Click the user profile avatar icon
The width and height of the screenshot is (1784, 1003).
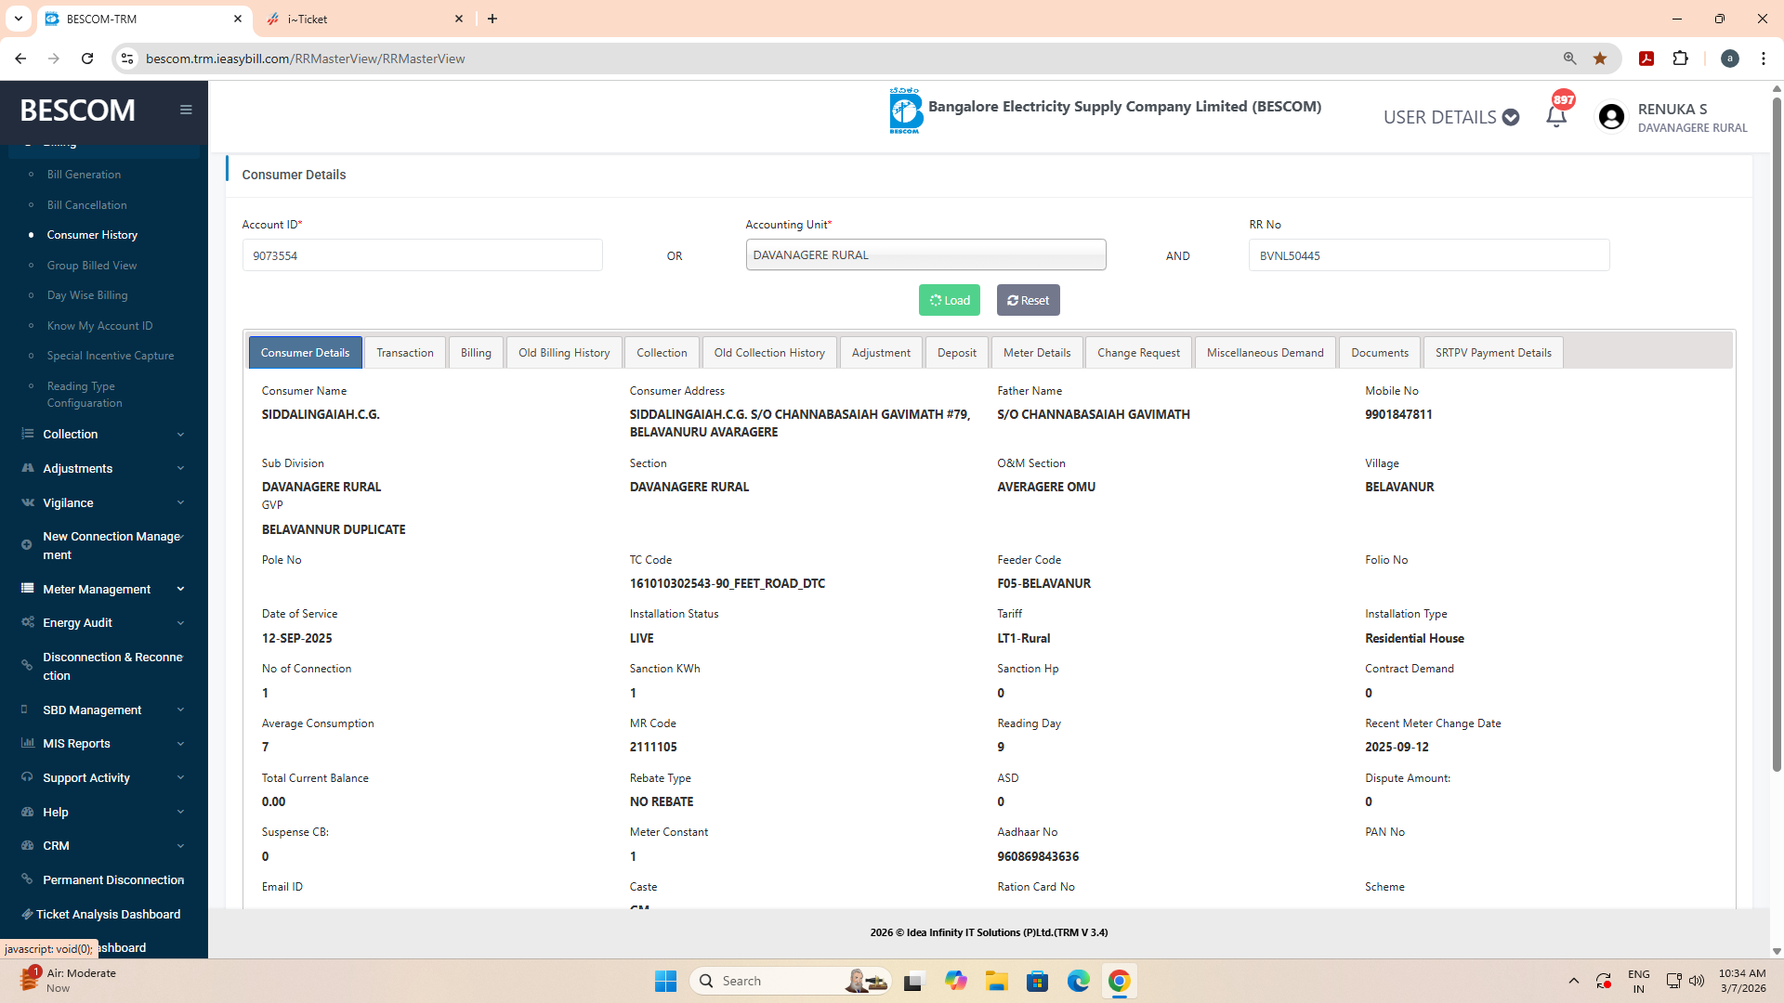[x=1611, y=117]
